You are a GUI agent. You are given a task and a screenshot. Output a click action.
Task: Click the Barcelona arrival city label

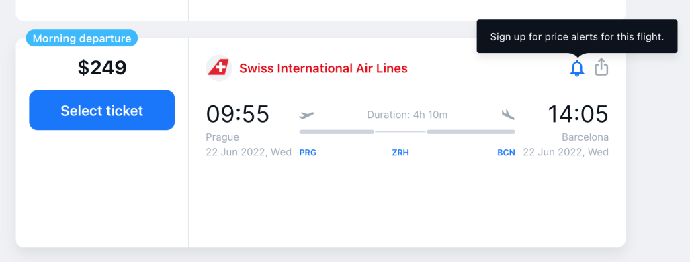point(585,137)
